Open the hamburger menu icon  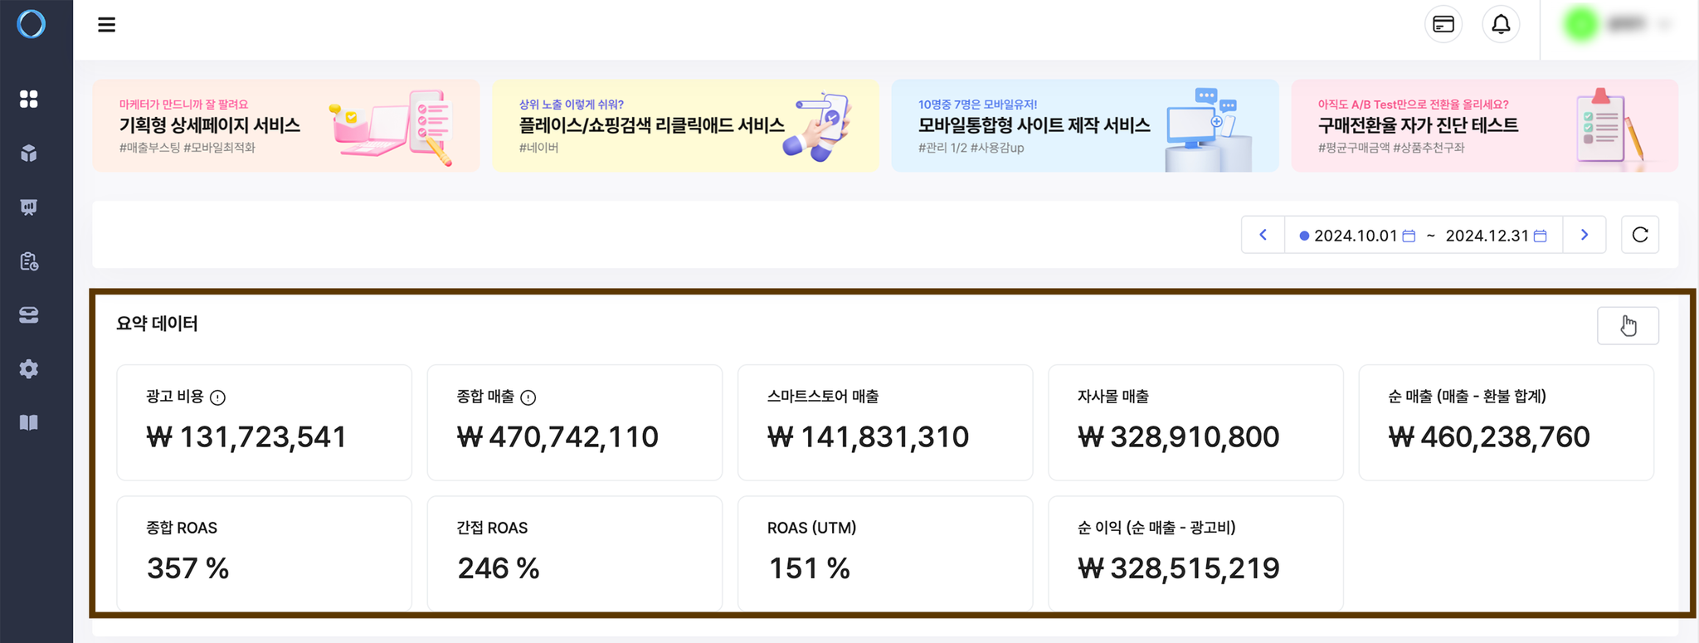(x=106, y=25)
